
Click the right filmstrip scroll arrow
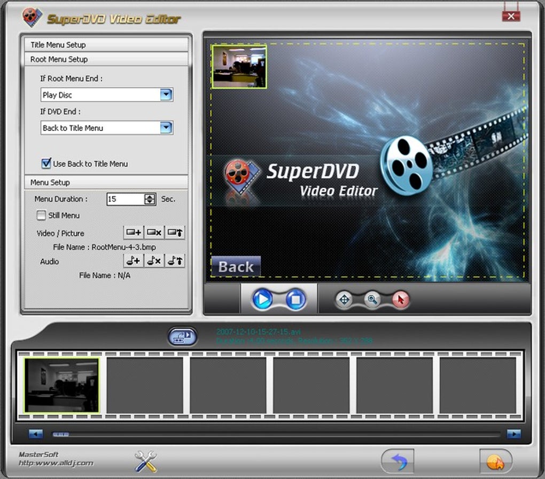(513, 434)
